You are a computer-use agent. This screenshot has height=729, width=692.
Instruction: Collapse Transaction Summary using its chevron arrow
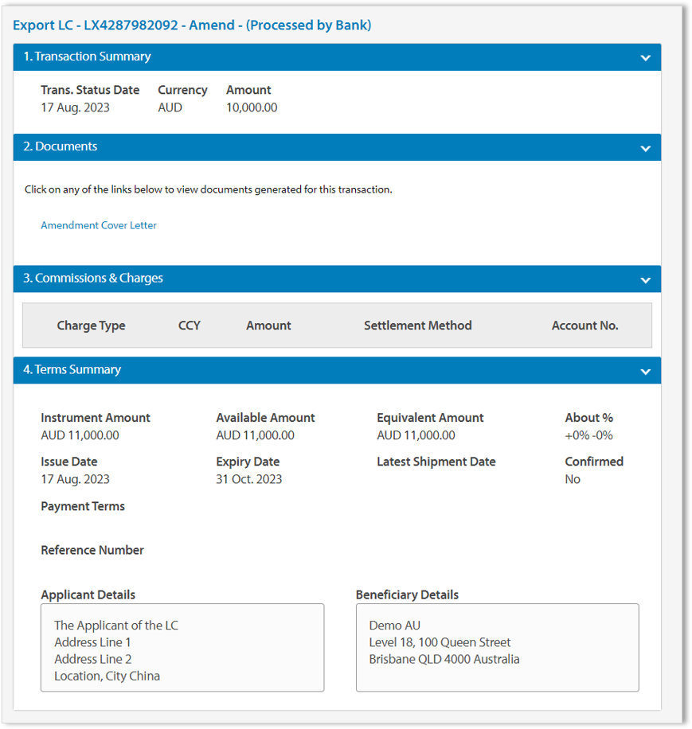[645, 58]
